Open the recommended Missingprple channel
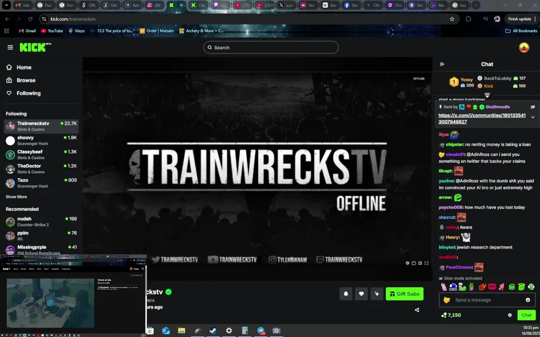The image size is (540, 337). click(x=41, y=249)
